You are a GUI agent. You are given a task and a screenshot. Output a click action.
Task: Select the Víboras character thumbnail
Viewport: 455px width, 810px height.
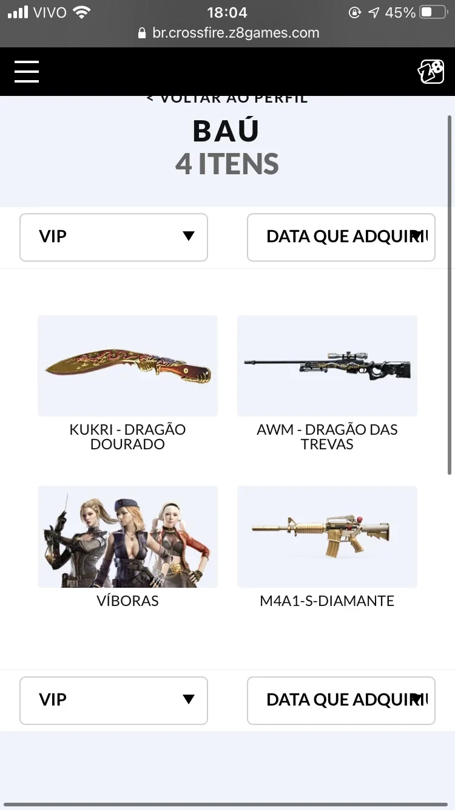tap(127, 537)
